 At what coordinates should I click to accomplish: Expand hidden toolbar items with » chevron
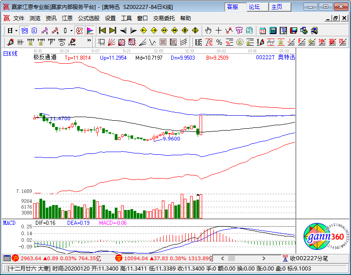[89, 40]
